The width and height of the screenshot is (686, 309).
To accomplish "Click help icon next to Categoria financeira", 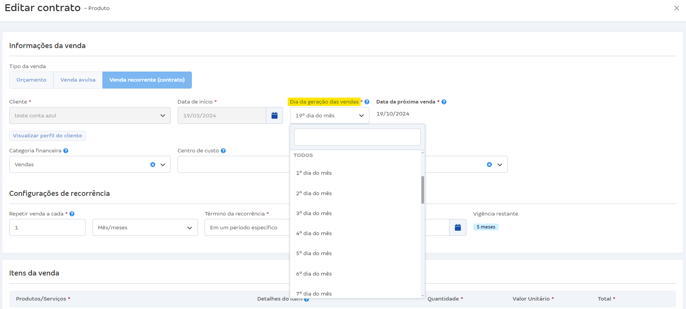I will (x=66, y=151).
